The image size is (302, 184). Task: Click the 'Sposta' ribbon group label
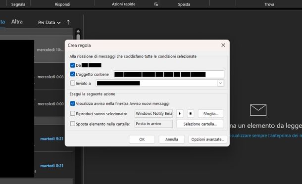[x=184, y=4]
